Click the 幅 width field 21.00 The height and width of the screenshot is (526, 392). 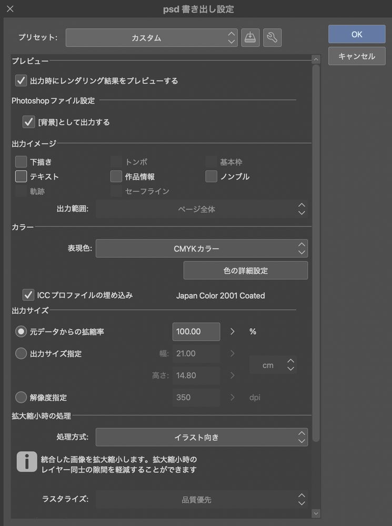[196, 353]
